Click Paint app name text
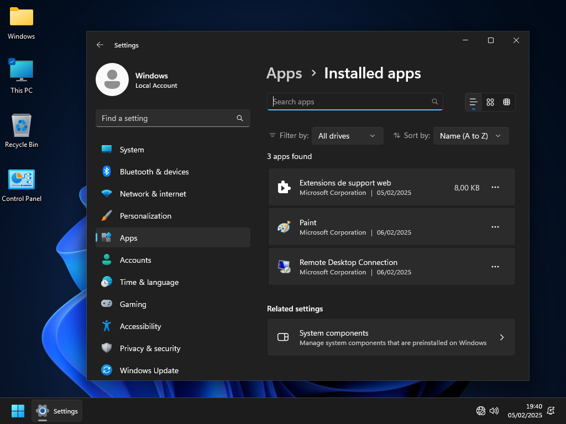Viewport: 566px width, 424px height. [308, 222]
